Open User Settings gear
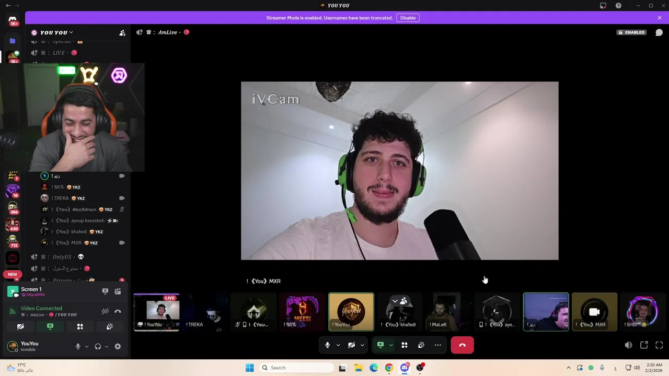 coord(118,346)
